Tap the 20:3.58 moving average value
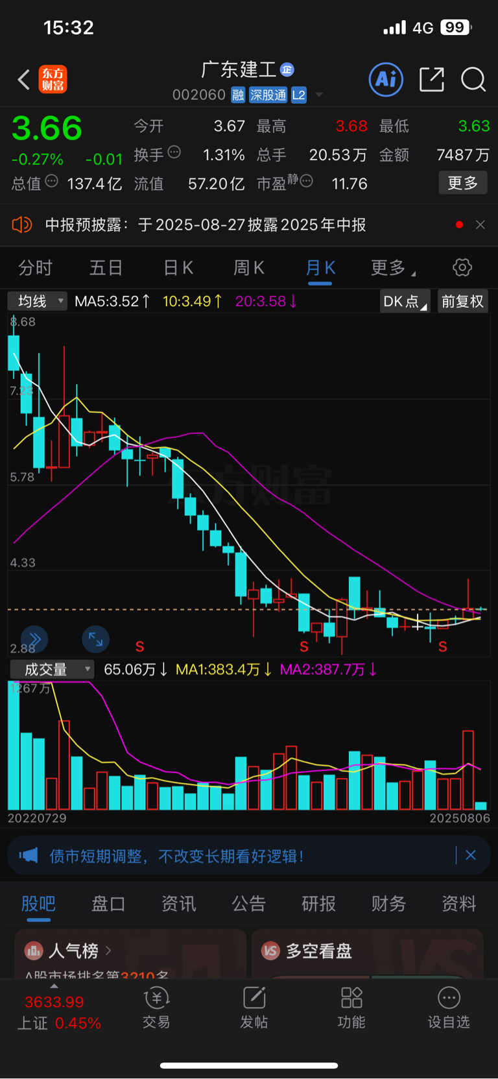The width and height of the screenshot is (498, 1079). [x=266, y=301]
